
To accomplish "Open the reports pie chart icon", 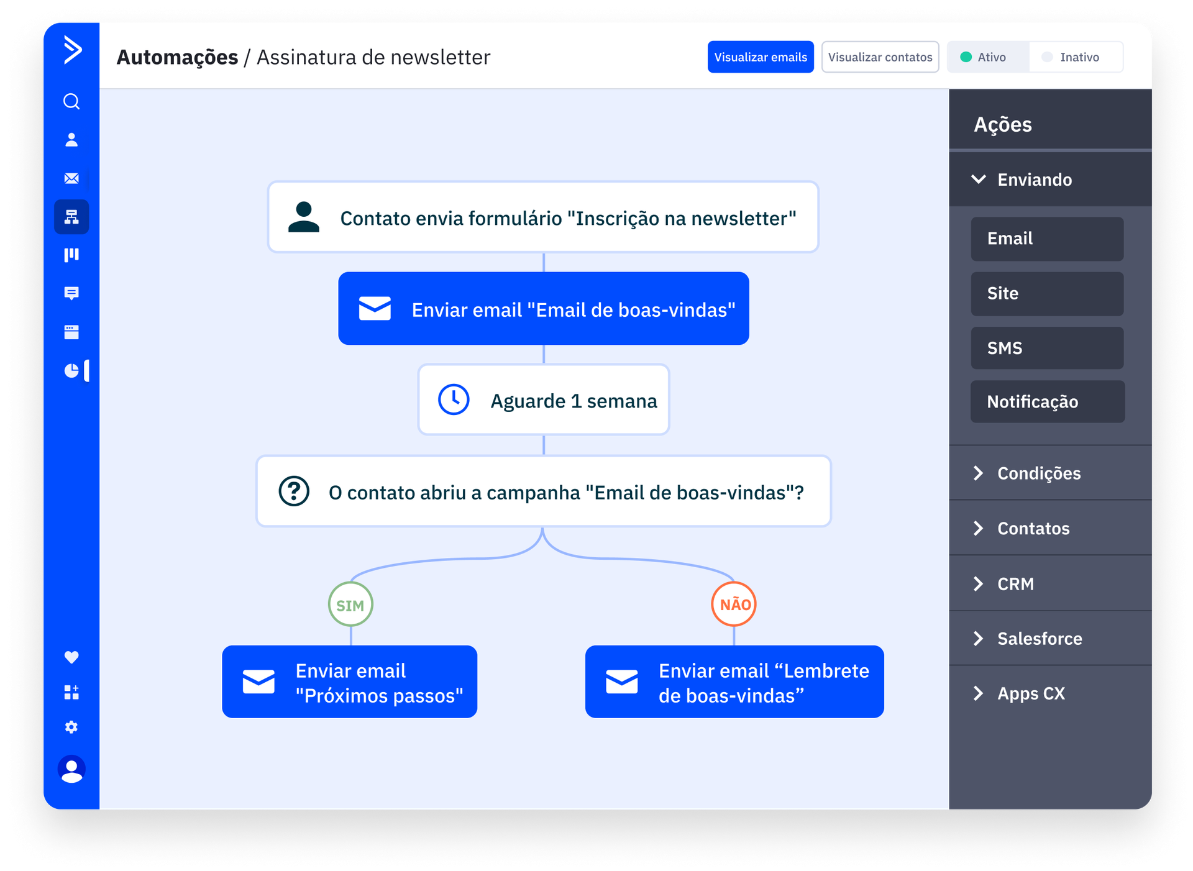I will (x=71, y=371).
